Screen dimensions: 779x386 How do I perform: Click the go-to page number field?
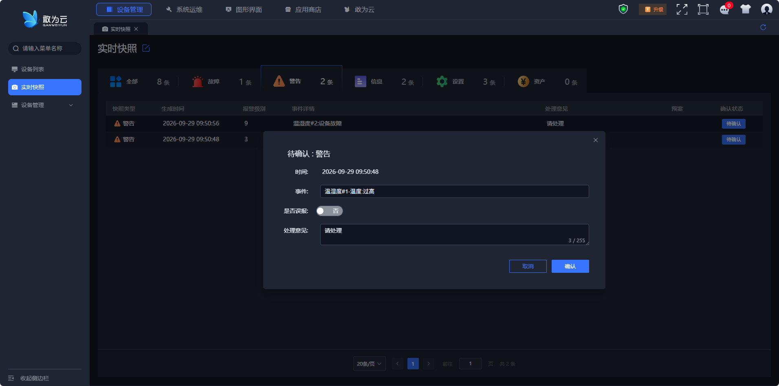click(x=471, y=364)
